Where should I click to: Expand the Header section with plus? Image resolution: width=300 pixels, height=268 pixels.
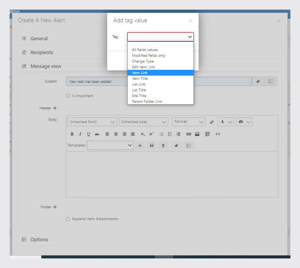click(55, 108)
